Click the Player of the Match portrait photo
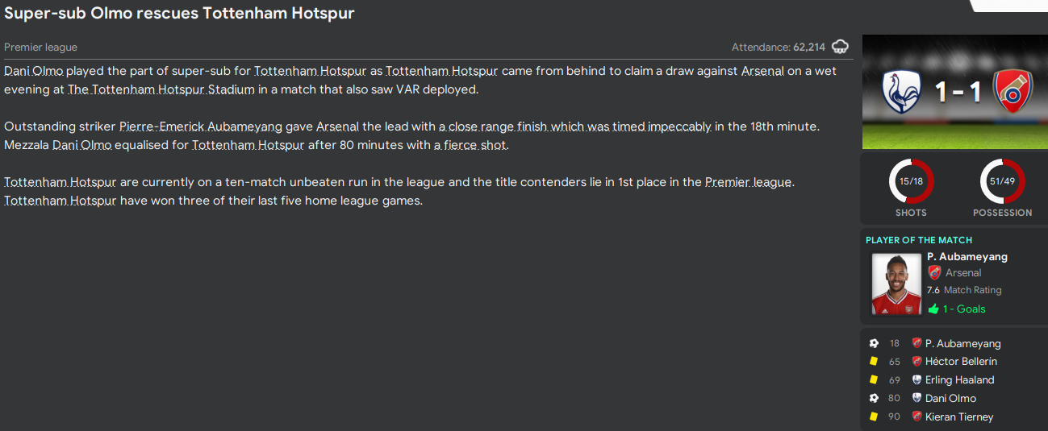1048x431 pixels. click(x=896, y=284)
